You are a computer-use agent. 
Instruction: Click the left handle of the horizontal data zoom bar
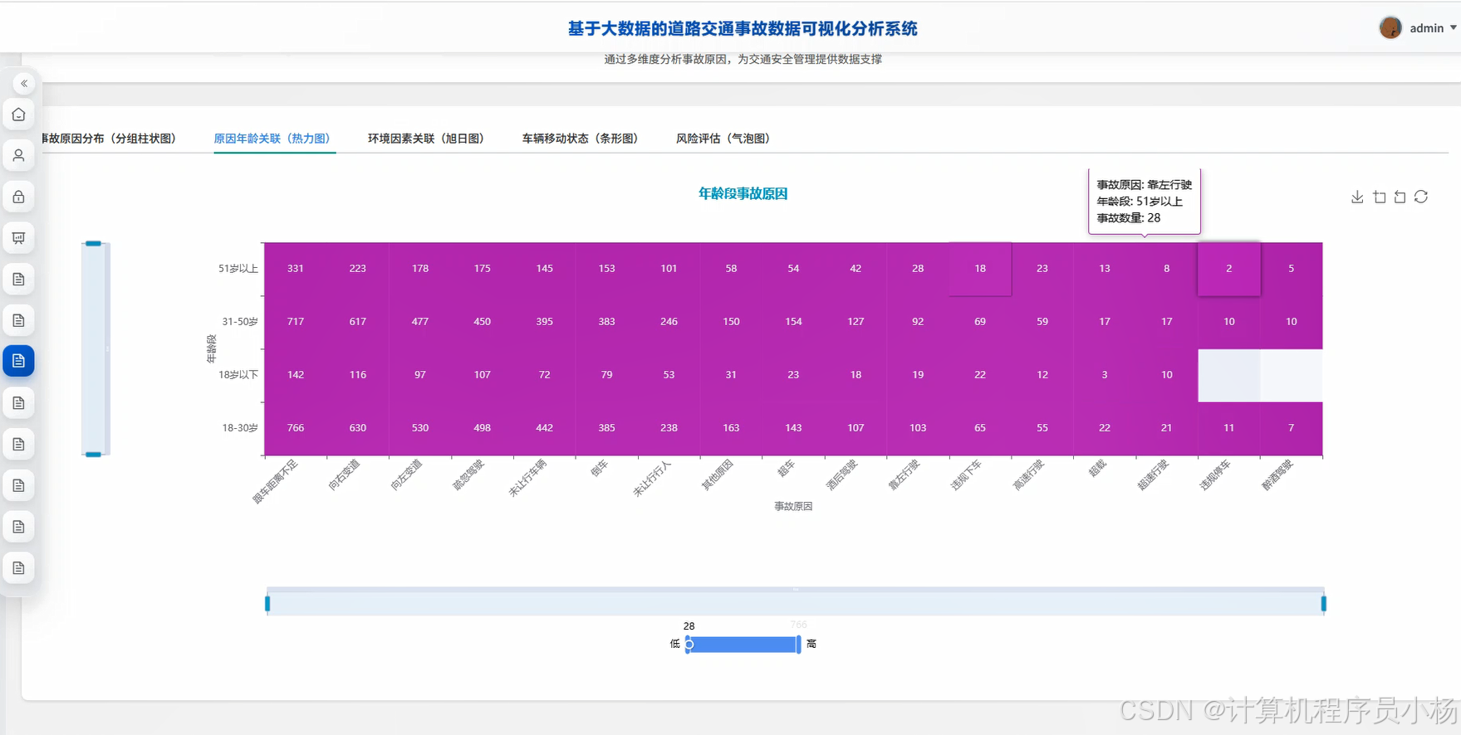(267, 604)
